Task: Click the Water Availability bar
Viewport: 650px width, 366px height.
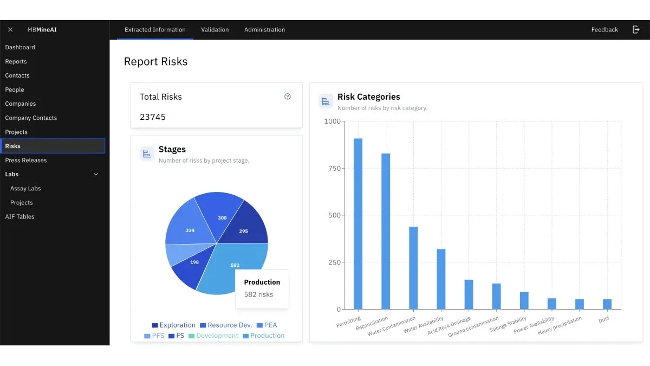Action: click(x=441, y=279)
